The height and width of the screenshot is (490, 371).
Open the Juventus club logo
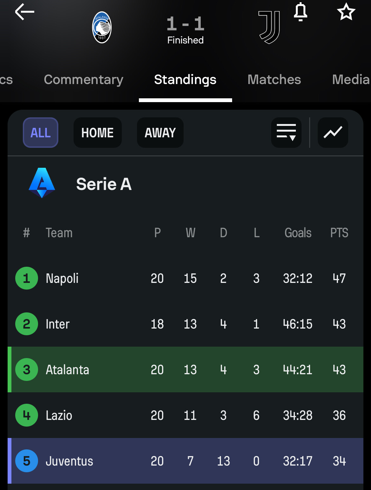269,27
